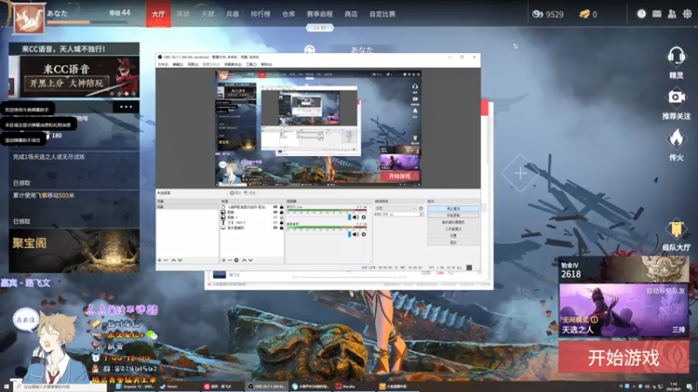Open Naraka in the taskbar
Viewport: 698px width, 392px height.
(x=355, y=387)
